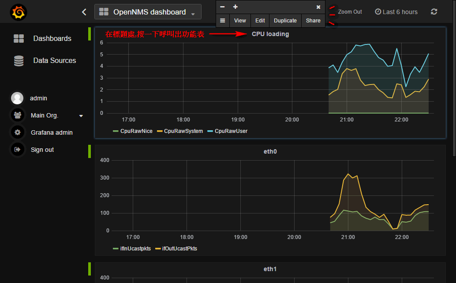Image resolution: width=456 pixels, height=283 pixels.
Task: Remove the panel using the X icon
Action: [x=318, y=7]
